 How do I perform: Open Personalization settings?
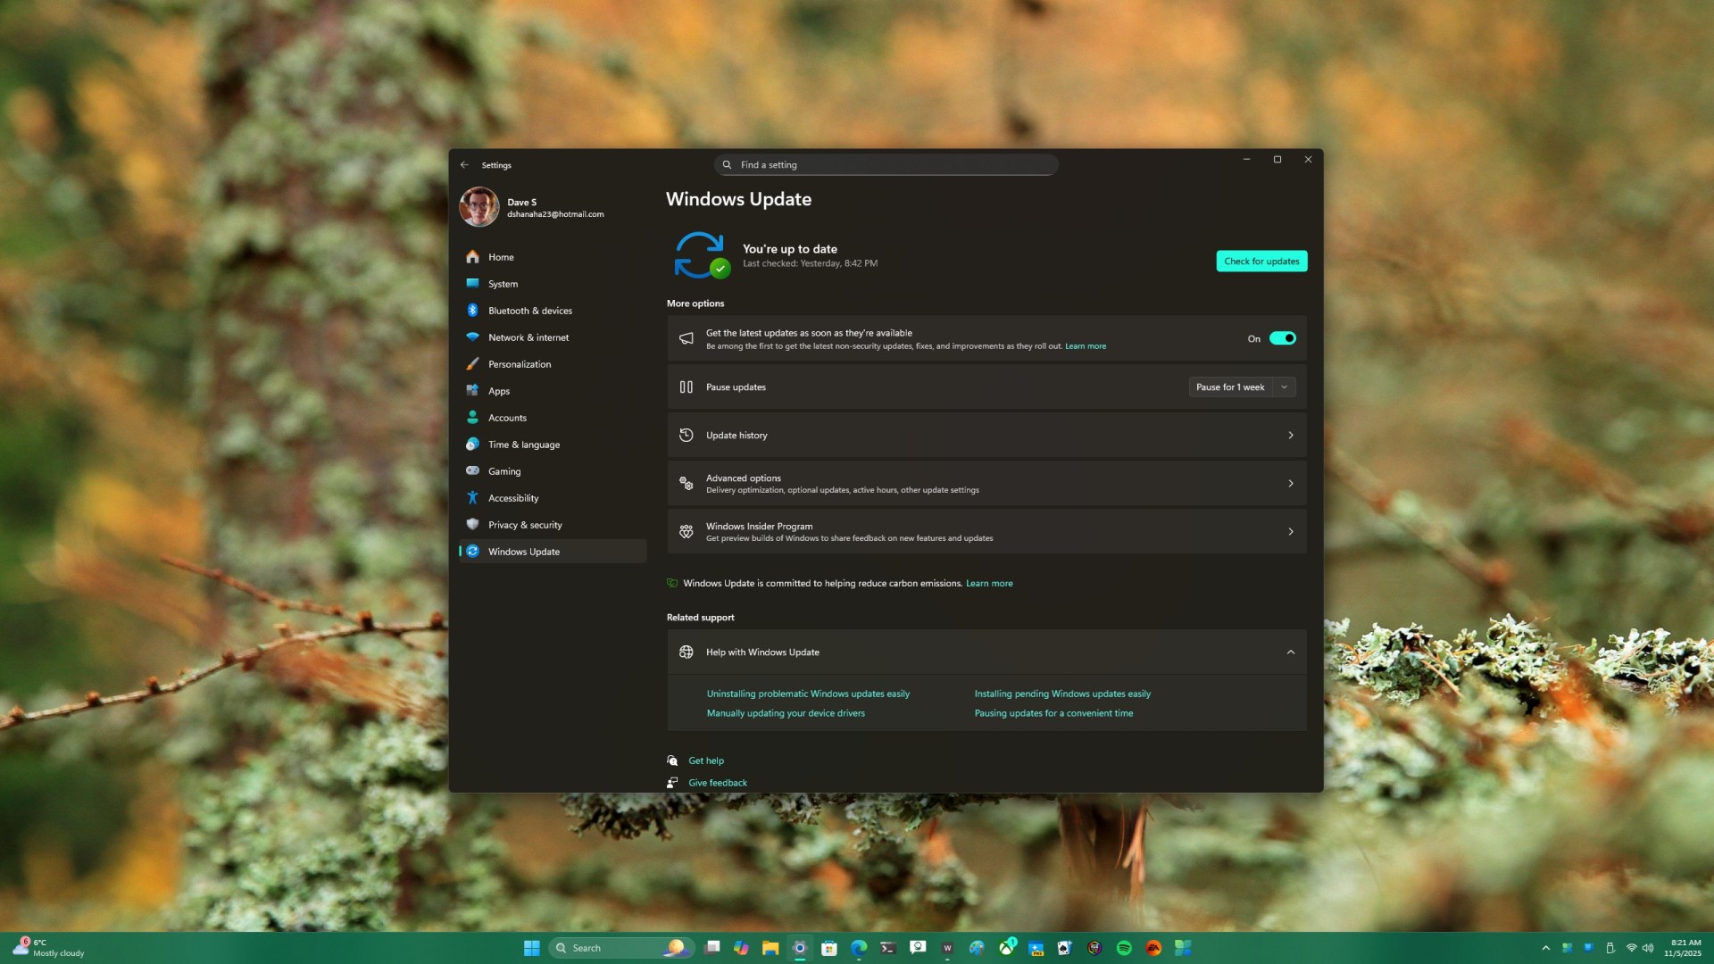(553, 364)
